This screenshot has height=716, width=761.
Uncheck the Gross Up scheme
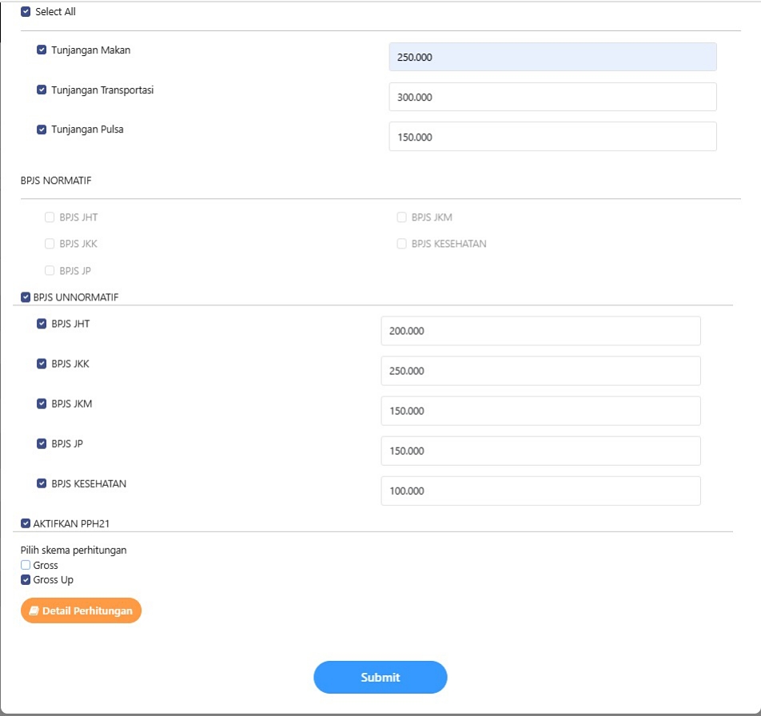click(x=26, y=580)
